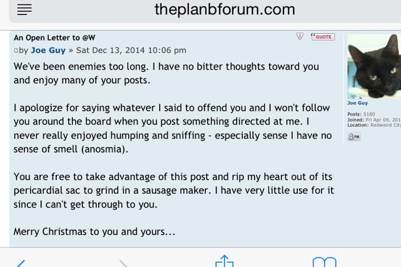
Task: Report this post with the exclamation icon
Action: [300, 37]
